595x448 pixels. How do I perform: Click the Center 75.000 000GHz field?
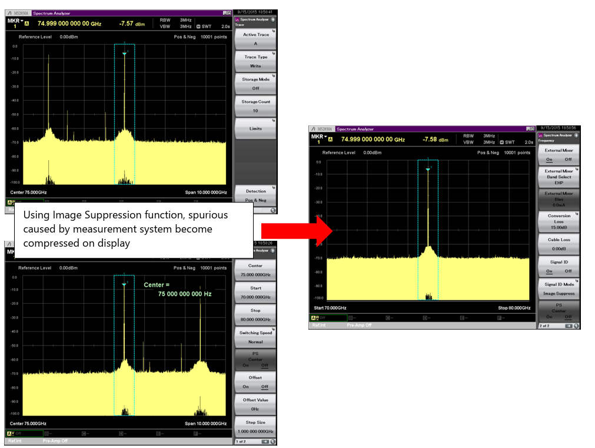(255, 270)
